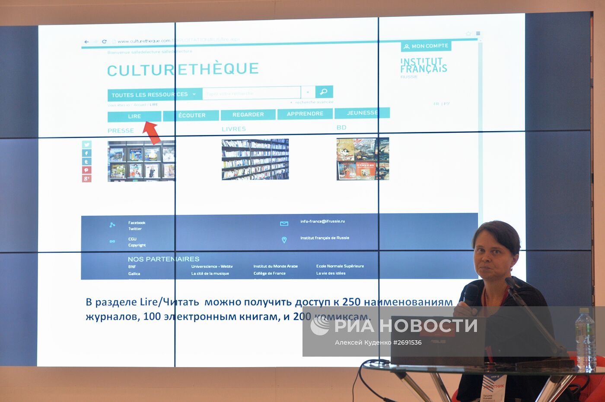Open the Collège de France link
The height and width of the screenshot is (402, 605).
pos(269,273)
